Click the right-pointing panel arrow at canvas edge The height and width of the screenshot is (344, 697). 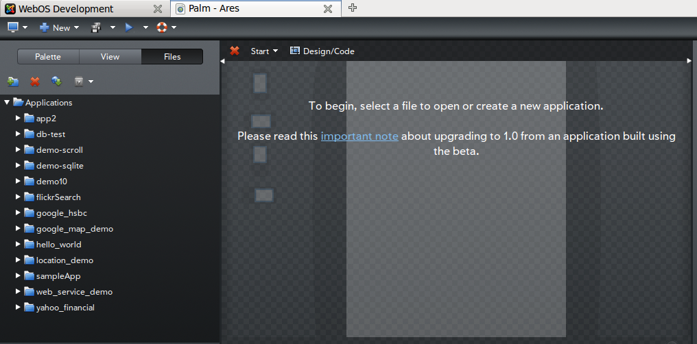click(x=689, y=61)
